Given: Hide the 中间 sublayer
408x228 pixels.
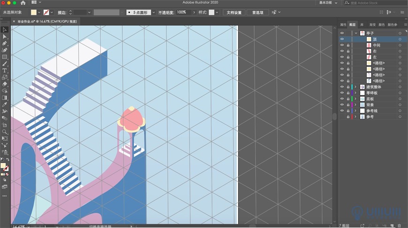Looking at the screenshot, I should (x=342, y=45).
